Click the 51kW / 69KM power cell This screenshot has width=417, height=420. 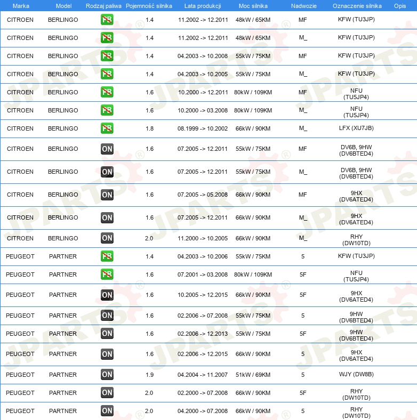click(x=253, y=375)
